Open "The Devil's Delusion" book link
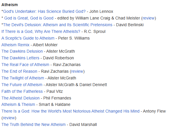The width and height of the screenshot is (185, 130). tap(58, 25)
